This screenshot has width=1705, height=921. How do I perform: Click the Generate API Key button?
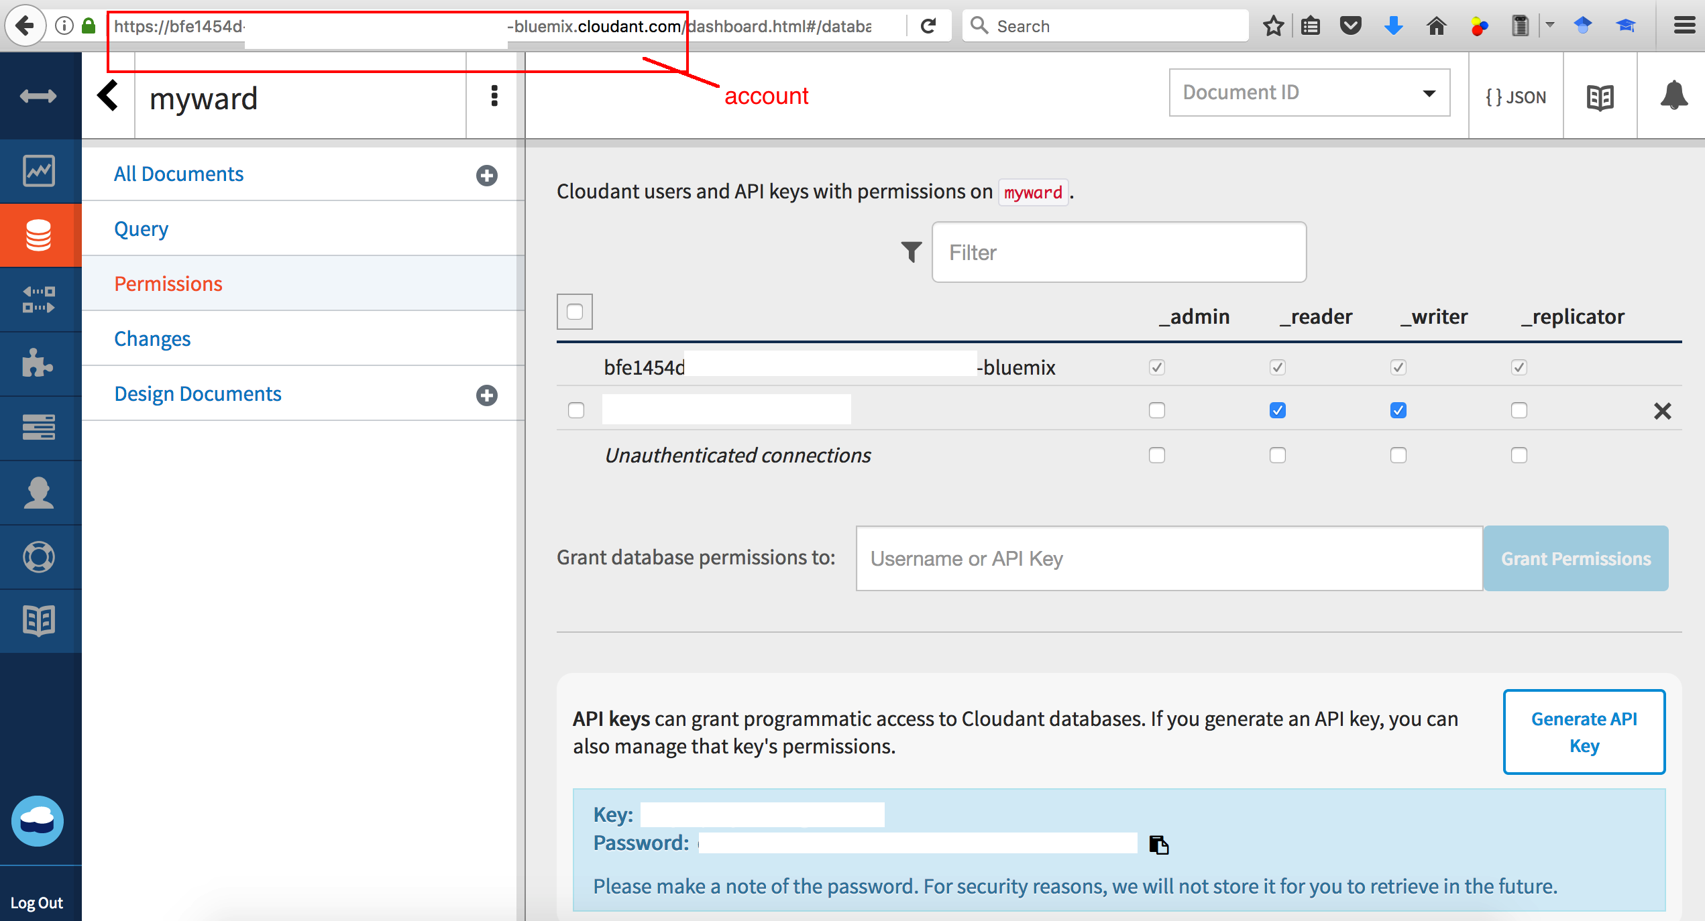tap(1584, 732)
